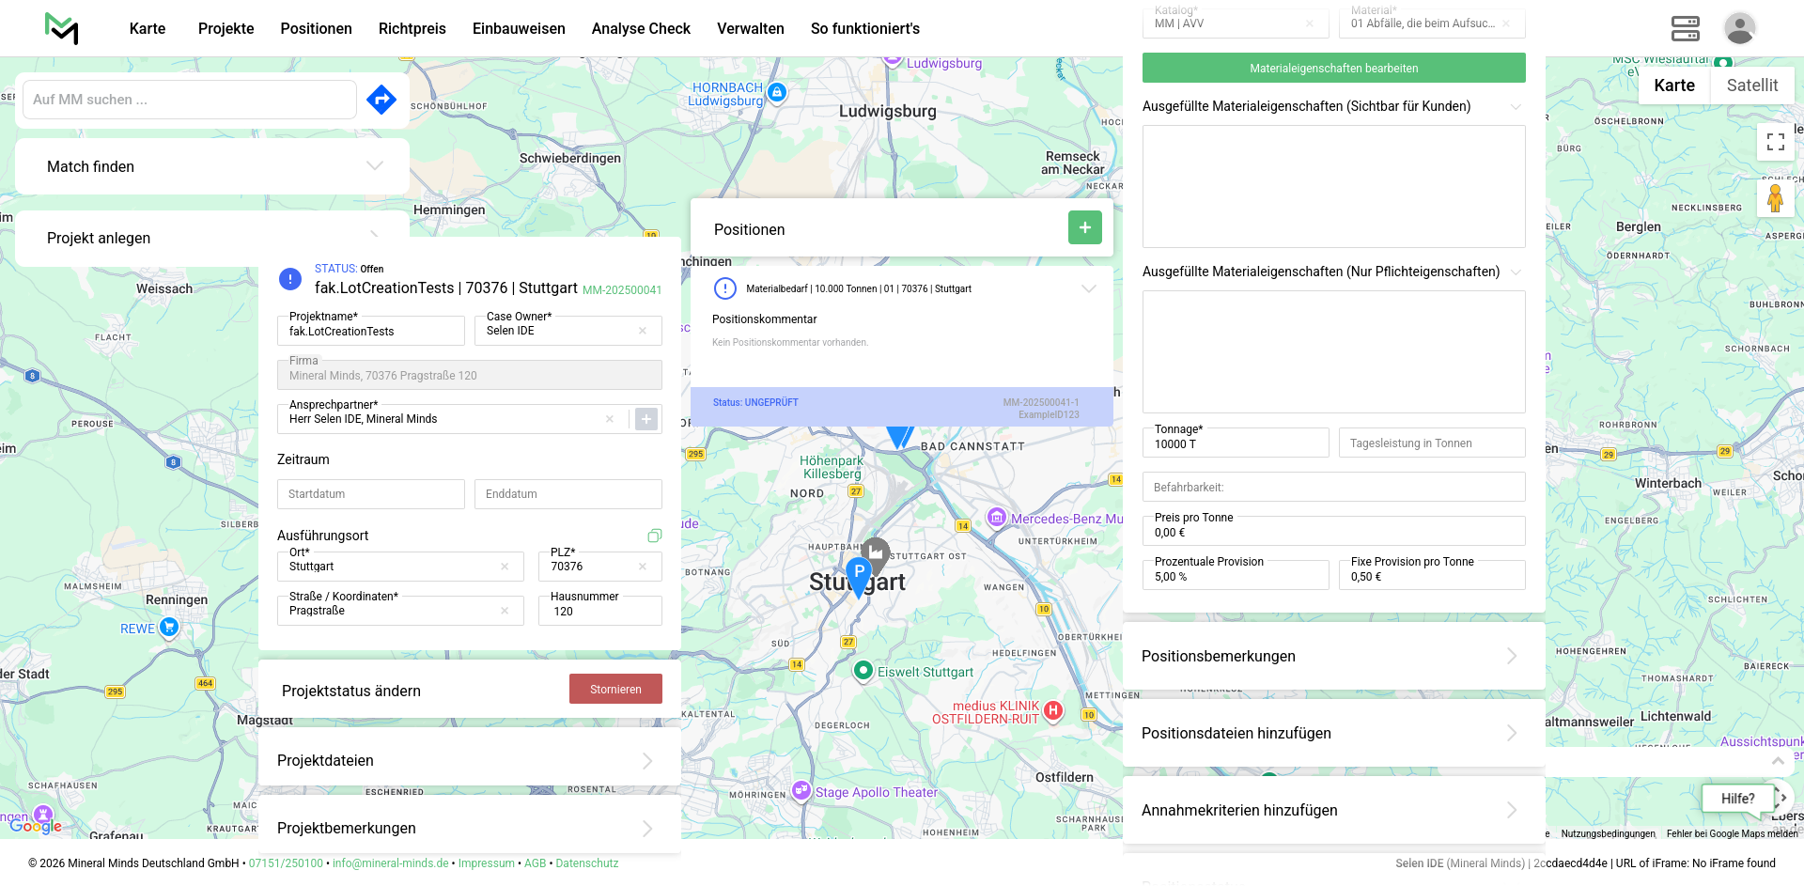1804x886 pixels.
Task: Switch map to Satellit view
Action: [1751, 85]
